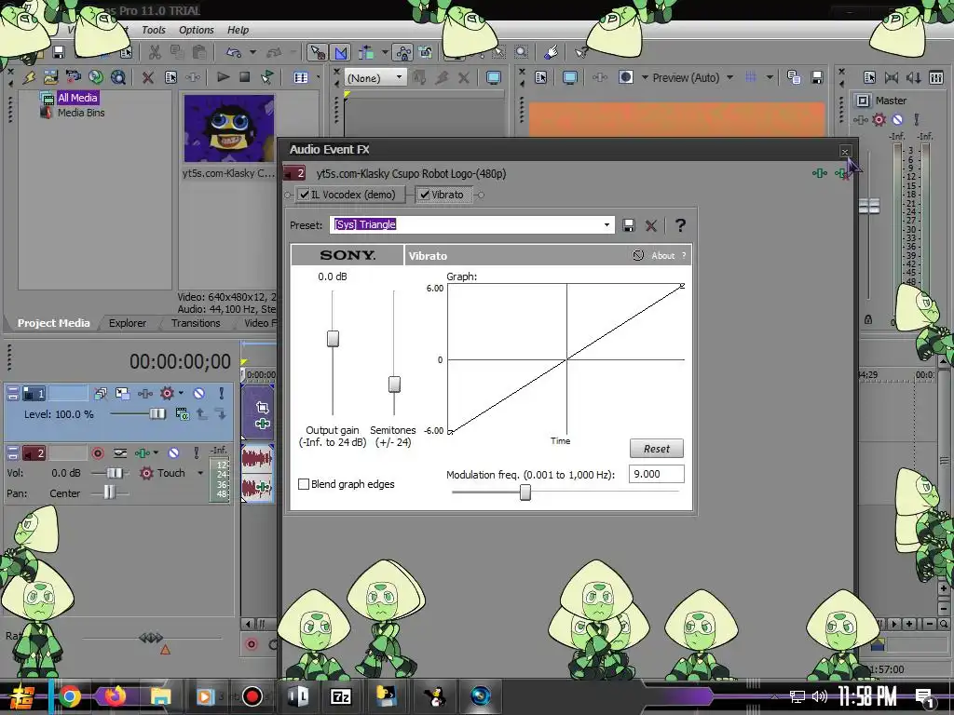The width and height of the screenshot is (954, 715).
Task: Open the Tools menu
Action: 154,30
